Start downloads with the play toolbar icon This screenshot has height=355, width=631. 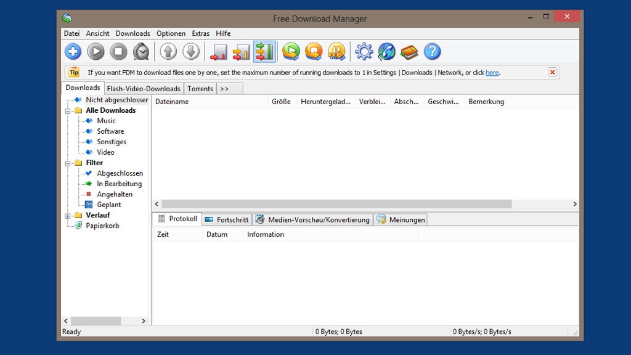coord(96,52)
